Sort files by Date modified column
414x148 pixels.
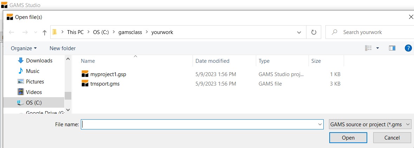[x=212, y=61]
